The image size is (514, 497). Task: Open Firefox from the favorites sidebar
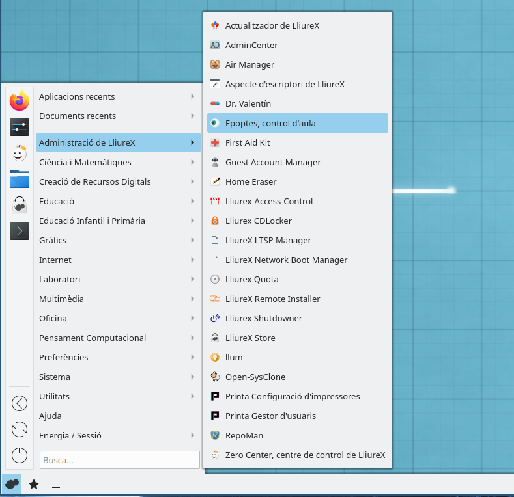(x=20, y=101)
